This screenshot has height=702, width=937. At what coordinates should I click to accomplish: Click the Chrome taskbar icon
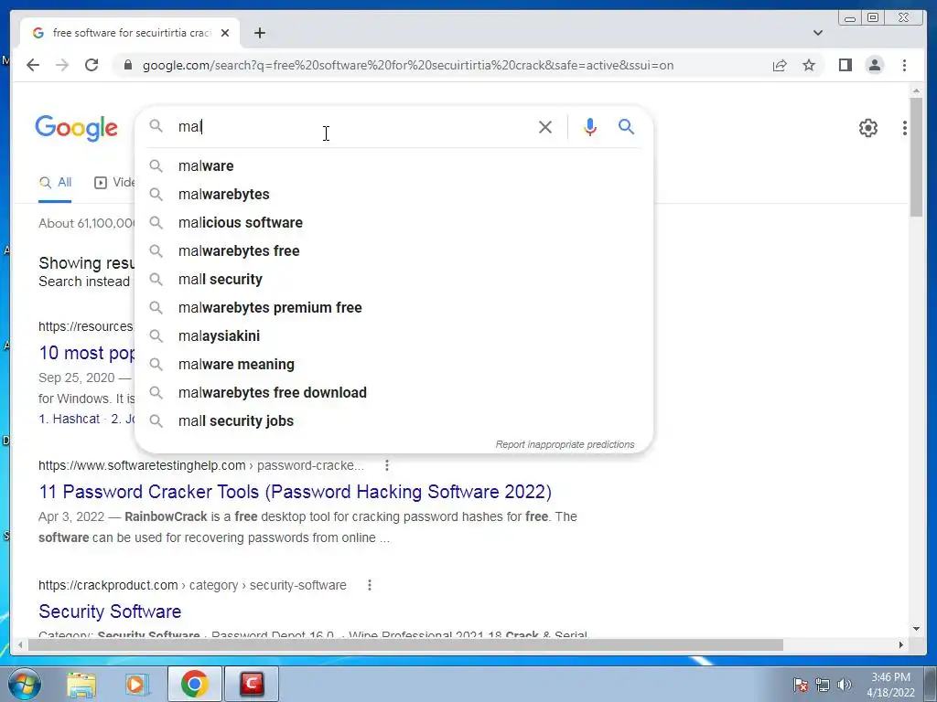point(194,684)
